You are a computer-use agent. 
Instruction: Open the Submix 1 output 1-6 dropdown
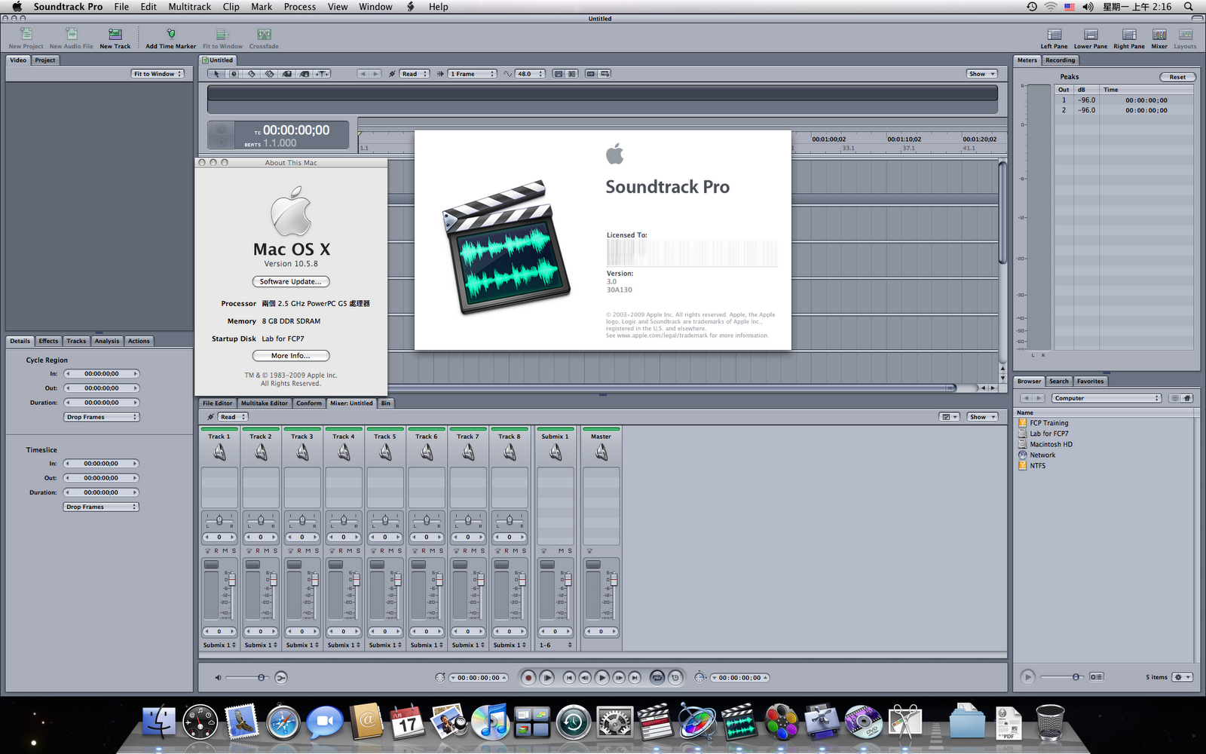[x=556, y=645]
